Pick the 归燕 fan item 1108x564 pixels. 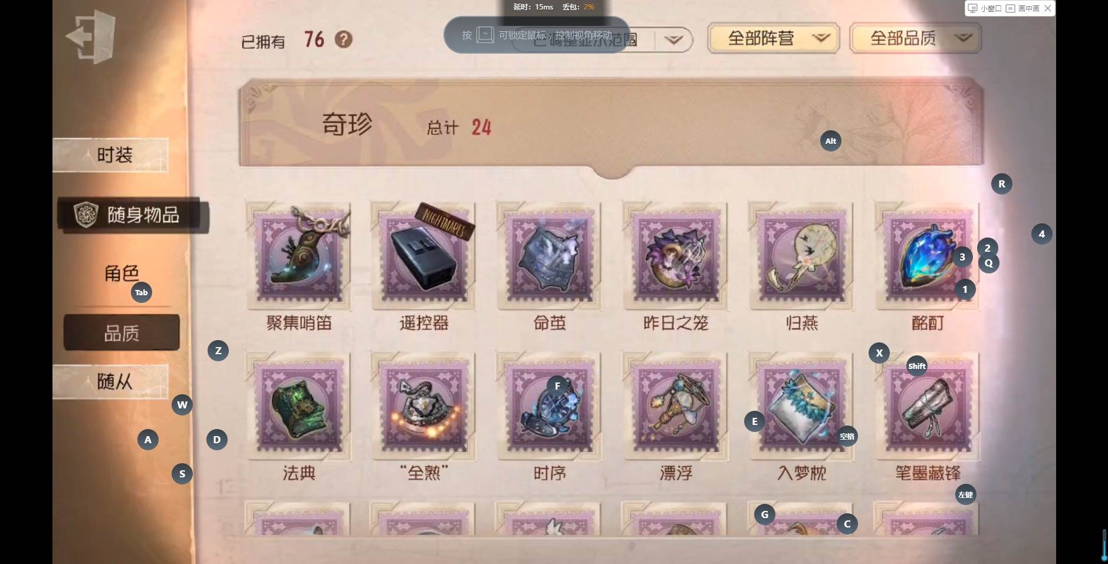801,256
